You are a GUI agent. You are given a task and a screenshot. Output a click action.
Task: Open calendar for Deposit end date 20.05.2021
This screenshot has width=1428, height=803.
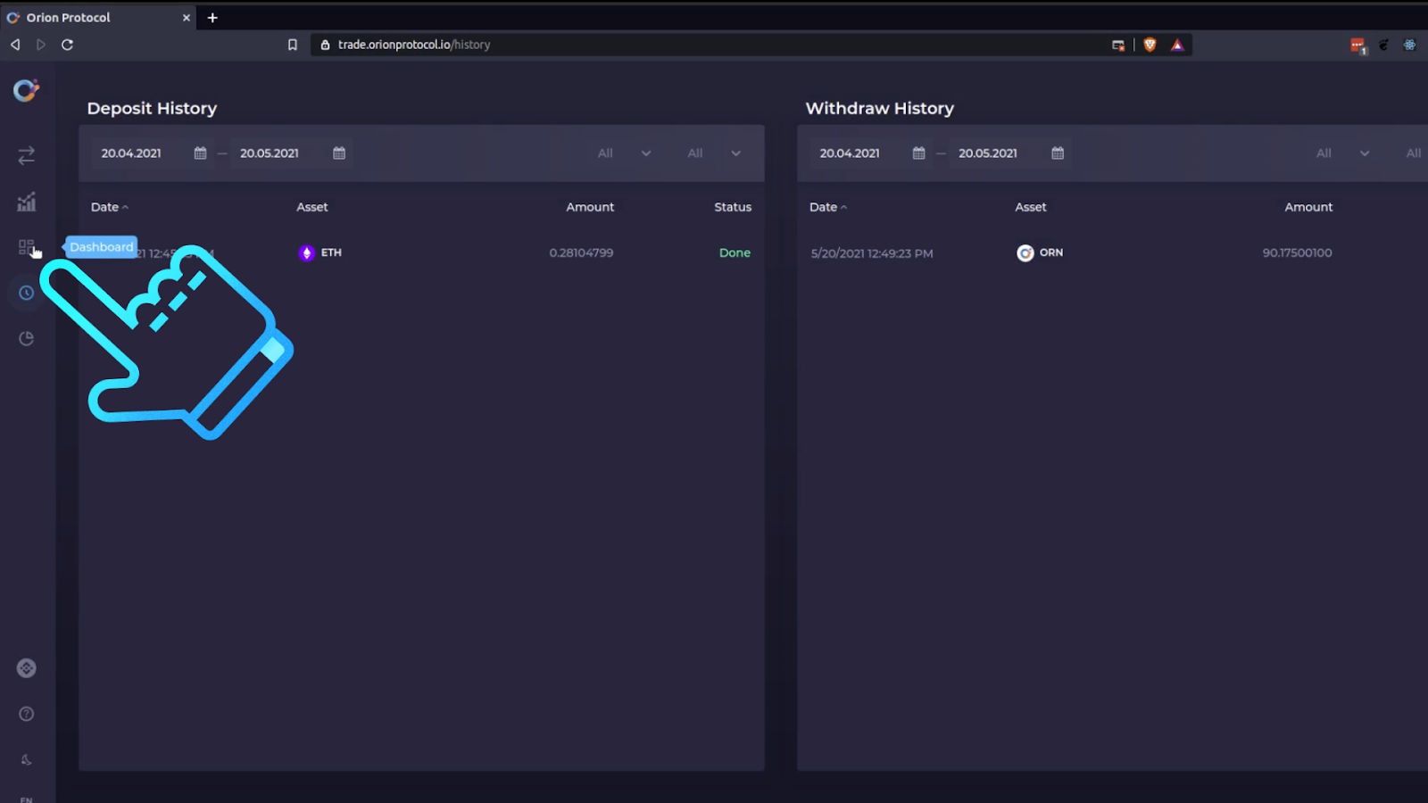coord(339,153)
